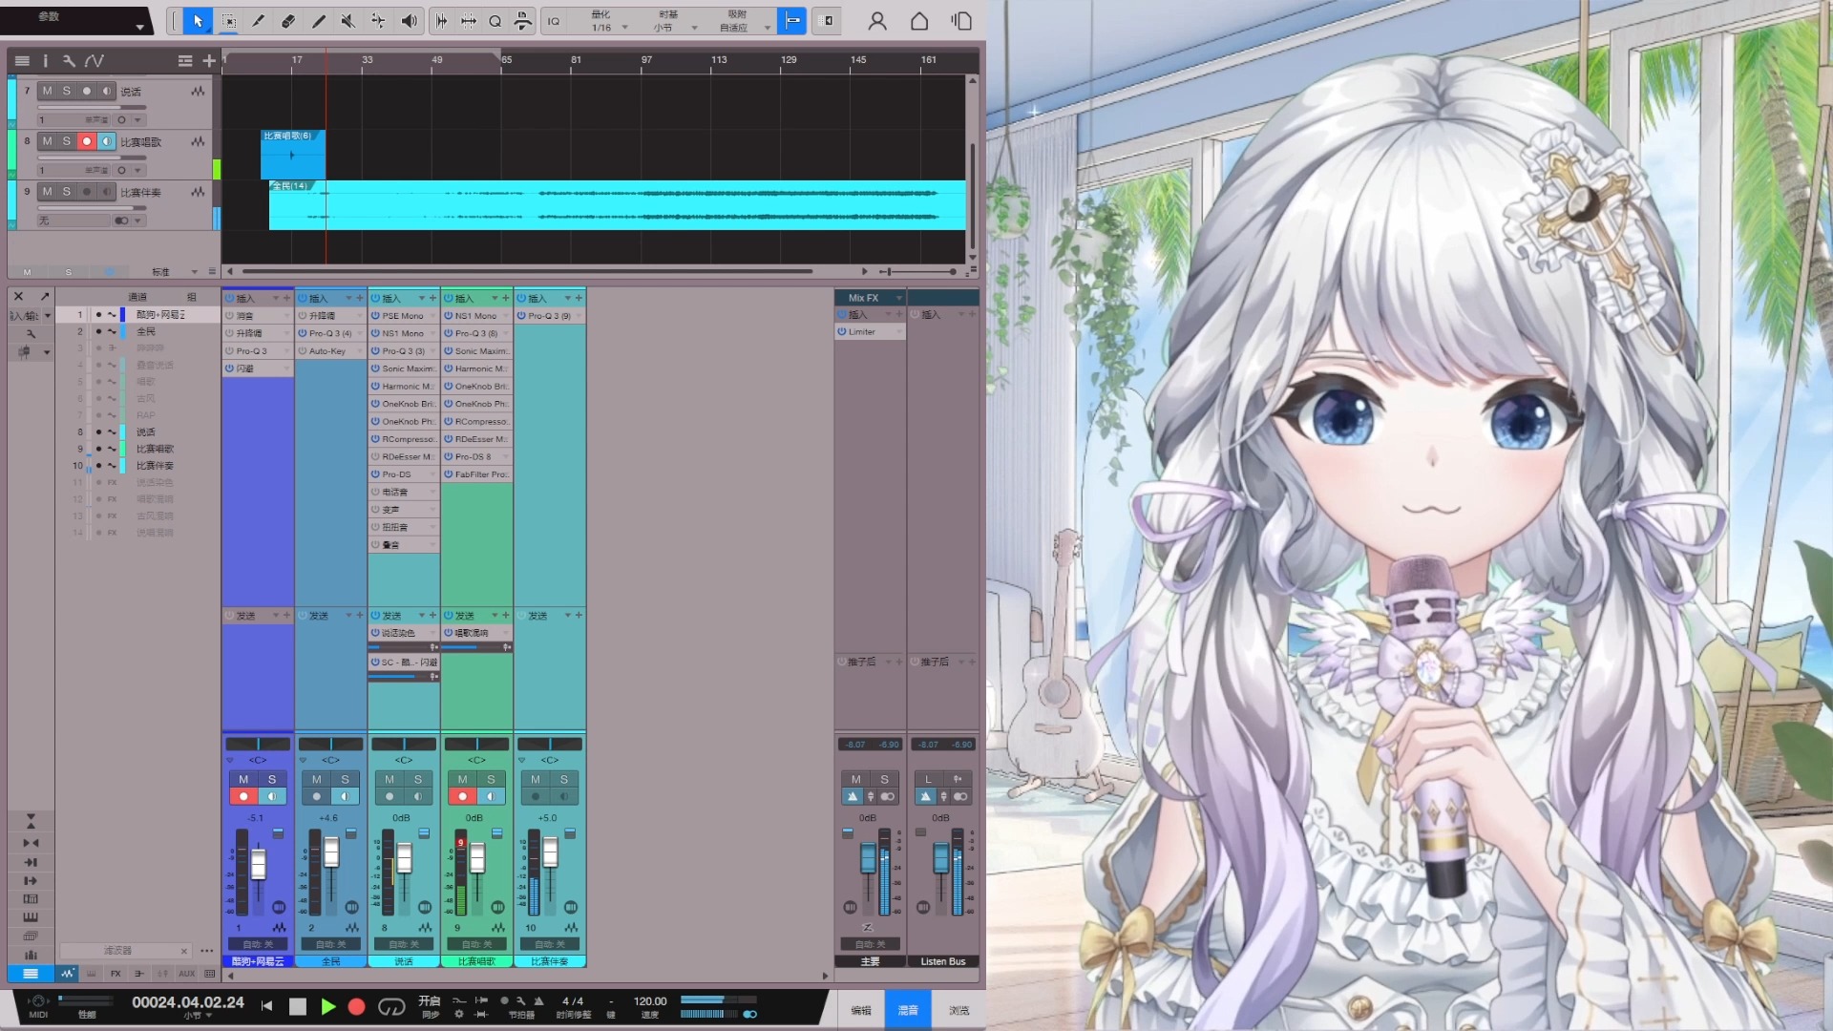
Task: Click bar 81 on the timeline ruler
Action: click(x=576, y=60)
